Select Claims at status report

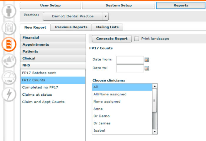37,94
